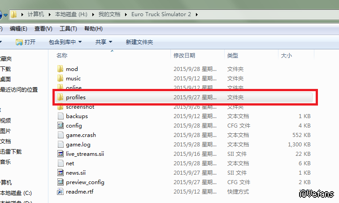Image resolution: width=339 pixels, height=203 pixels.
Task: Click the 1,300 KB size cell
Action: pos(299,145)
